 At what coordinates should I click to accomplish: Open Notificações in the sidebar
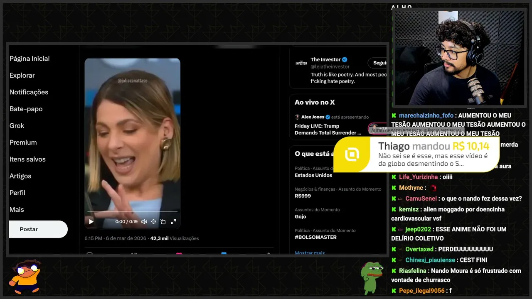pos(29,92)
